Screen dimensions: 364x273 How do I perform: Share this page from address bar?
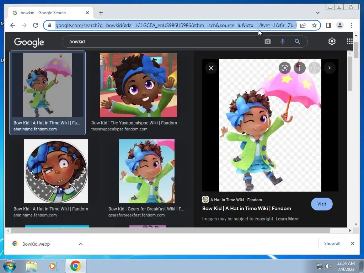click(x=303, y=25)
